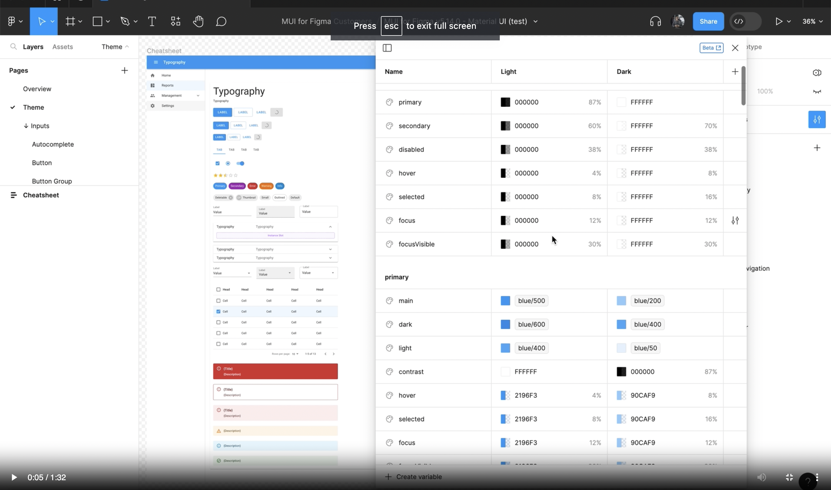This screenshot has width=831, height=490.
Task: Switch to the Assets tab
Action: [62, 46]
